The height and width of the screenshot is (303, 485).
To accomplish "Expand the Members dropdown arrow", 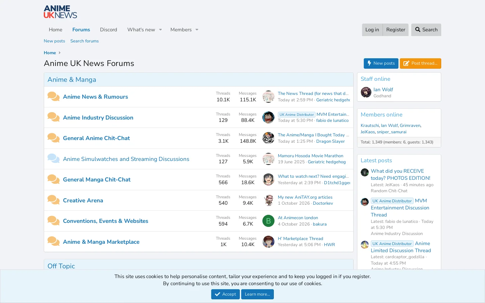I will (197, 30).
